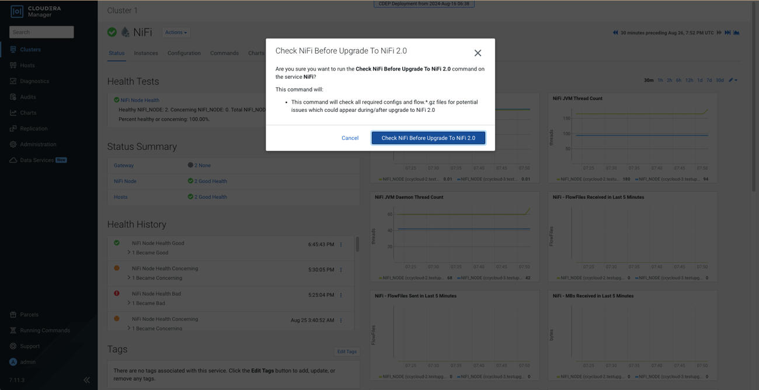
Task: Open the Hosts sidebar item
Action: (27, 65)
